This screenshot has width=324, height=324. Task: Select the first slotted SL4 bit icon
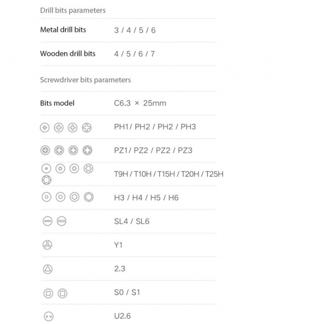coord(47,222)
